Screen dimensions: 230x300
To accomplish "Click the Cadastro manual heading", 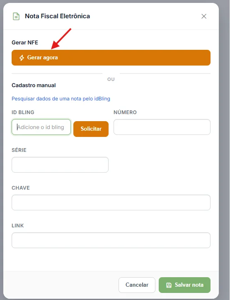I will 34,85.
